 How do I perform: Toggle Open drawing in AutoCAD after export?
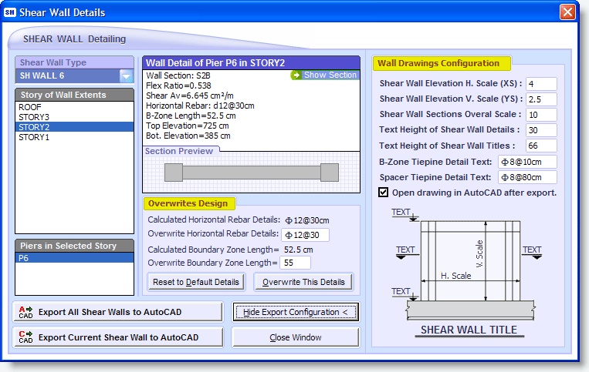point(384,193)
